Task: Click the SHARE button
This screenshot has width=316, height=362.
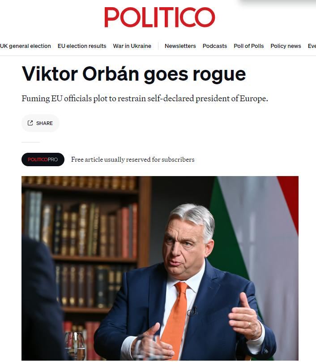Action: (40, 123)
